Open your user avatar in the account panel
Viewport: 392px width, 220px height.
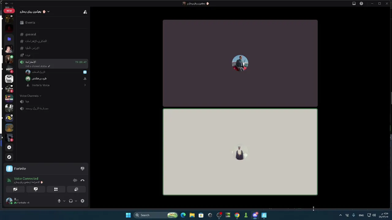9,201
